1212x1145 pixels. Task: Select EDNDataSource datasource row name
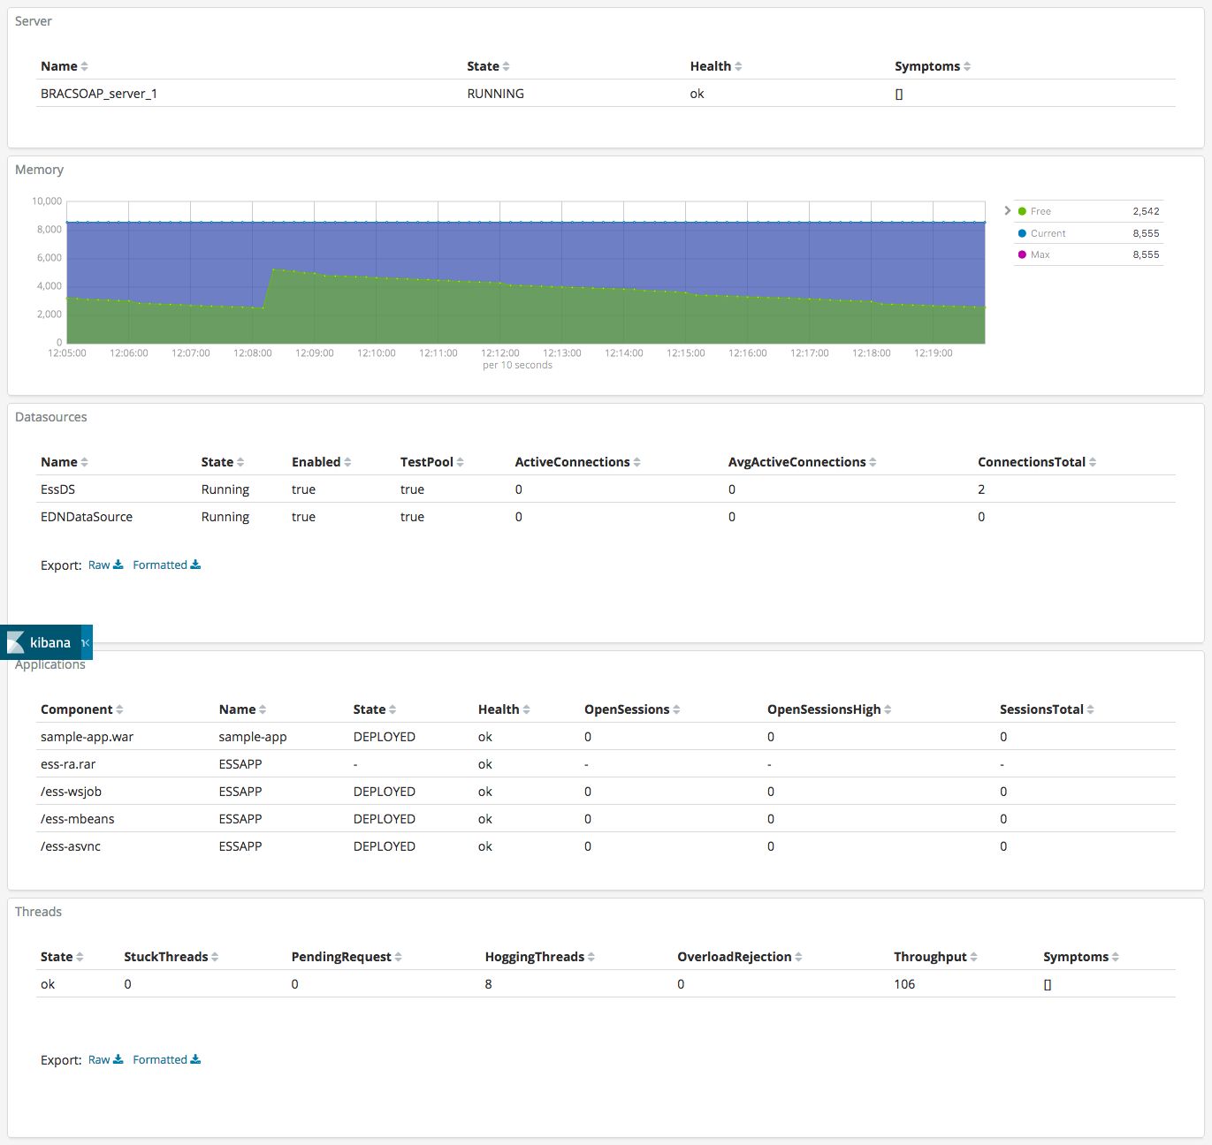tap(87, 517)
